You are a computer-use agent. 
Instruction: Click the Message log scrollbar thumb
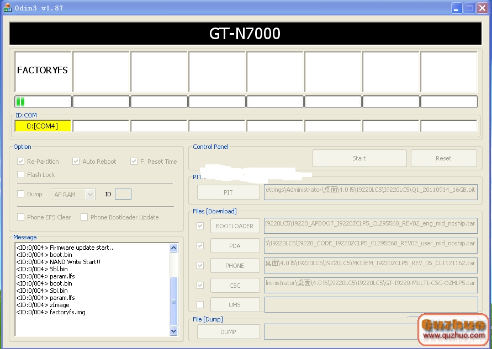(174, 302)
